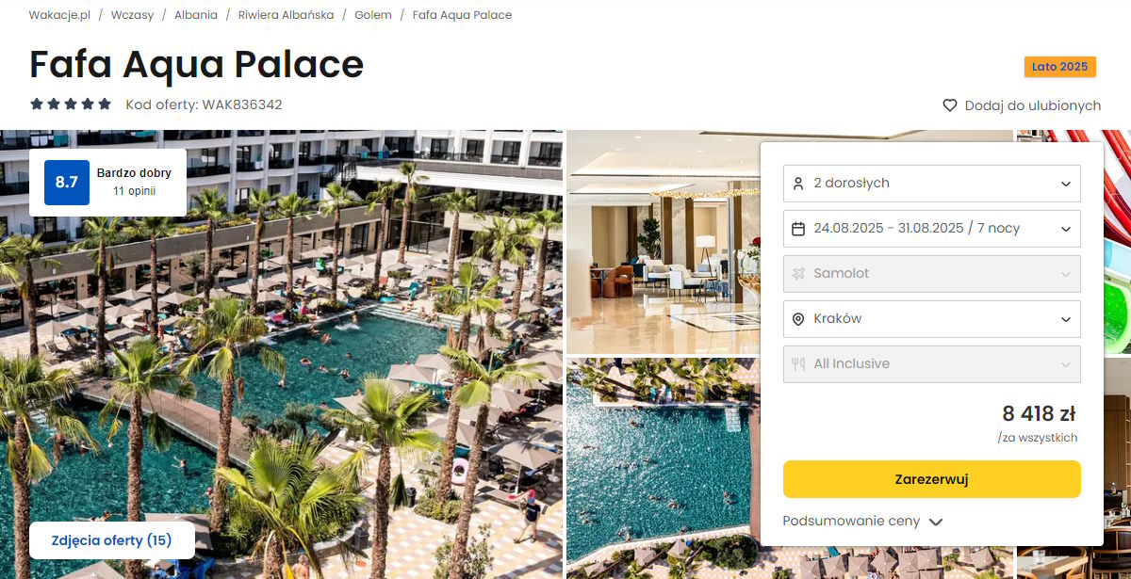Click the five-star hotel rating

coord(71,105)
